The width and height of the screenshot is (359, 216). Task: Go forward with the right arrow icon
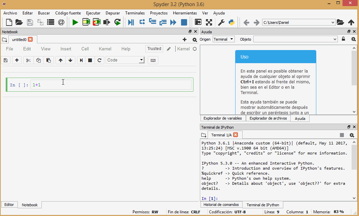click(x=257, y=23)
